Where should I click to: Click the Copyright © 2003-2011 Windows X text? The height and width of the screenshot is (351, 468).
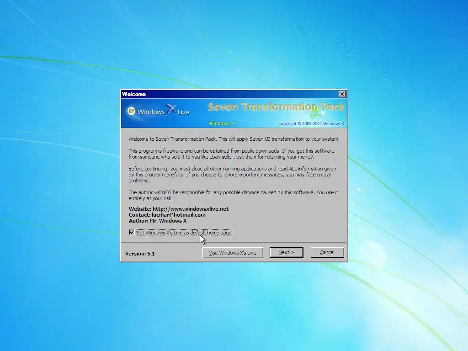coord(311,123)
